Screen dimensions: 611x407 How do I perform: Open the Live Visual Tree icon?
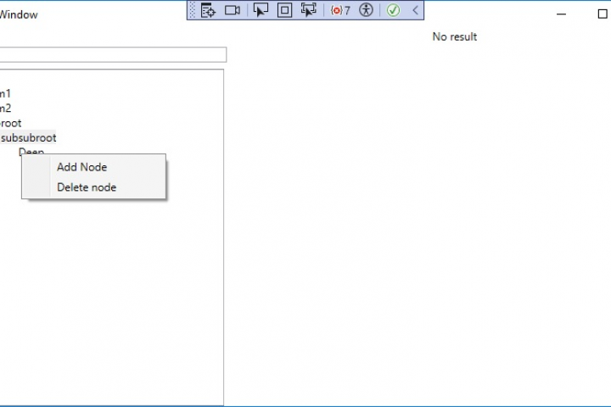tap(208, 10)
